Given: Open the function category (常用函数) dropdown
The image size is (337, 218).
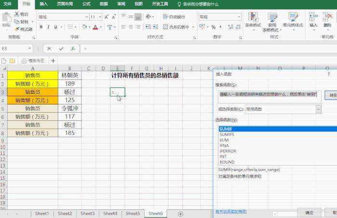Looking at the screenshot, I should pos(318,109).
